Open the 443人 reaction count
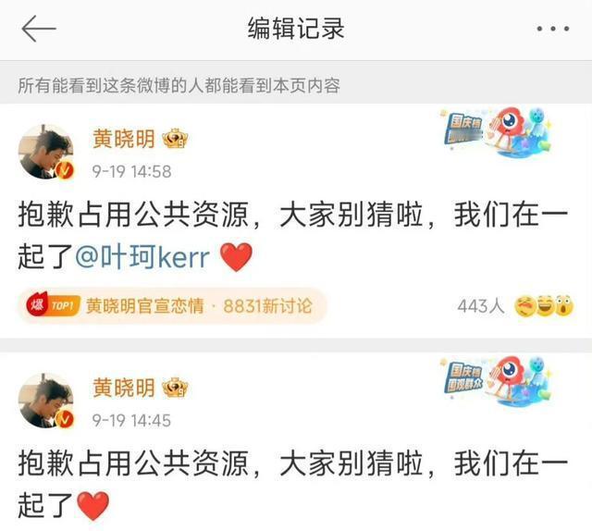Image resolution: width=592 pixels, height=531 pixels. coord(481,306)
